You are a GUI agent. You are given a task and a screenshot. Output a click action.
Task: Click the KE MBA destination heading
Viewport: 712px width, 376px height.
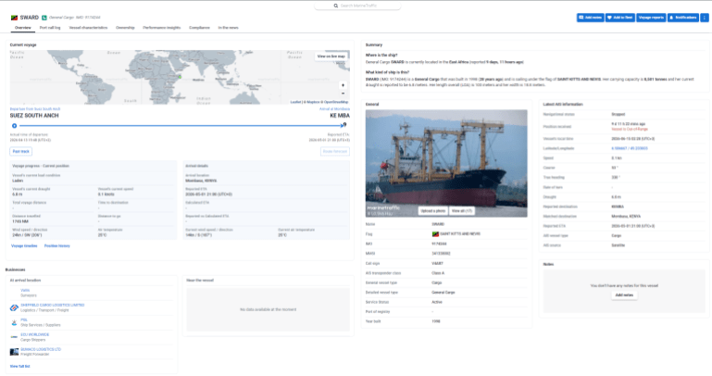(x=340, y=116)
